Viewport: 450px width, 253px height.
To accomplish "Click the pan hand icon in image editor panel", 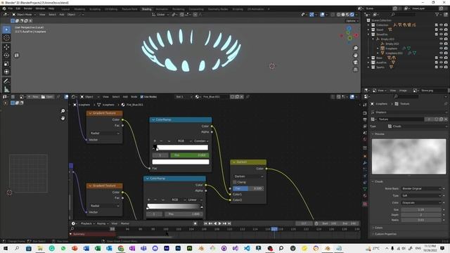I will pyautogui.click(x=63, y=118).
